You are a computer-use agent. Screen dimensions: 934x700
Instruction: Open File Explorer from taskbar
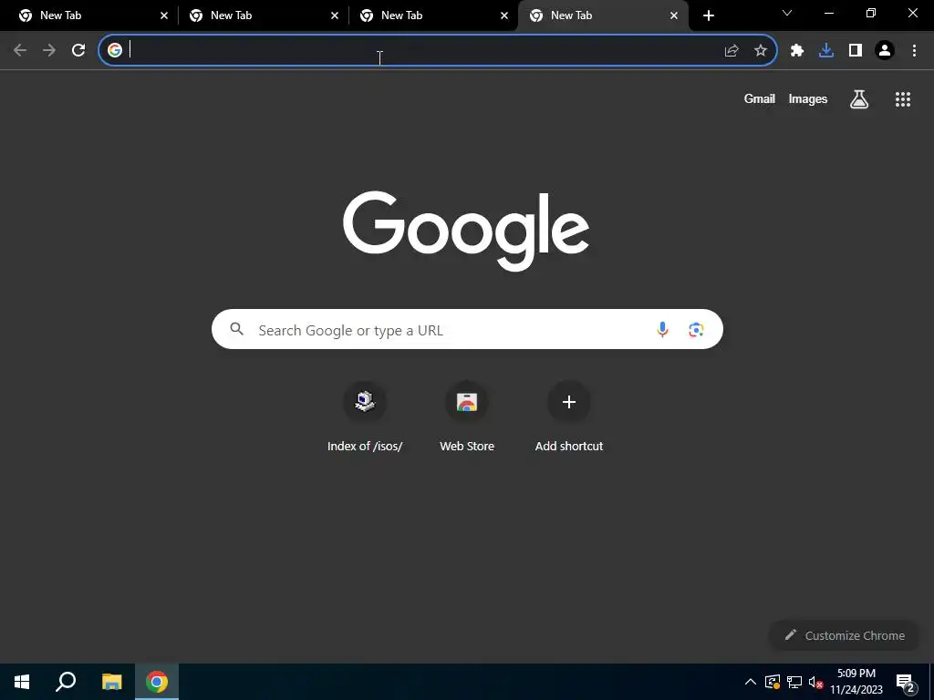(x=111, y=682)
